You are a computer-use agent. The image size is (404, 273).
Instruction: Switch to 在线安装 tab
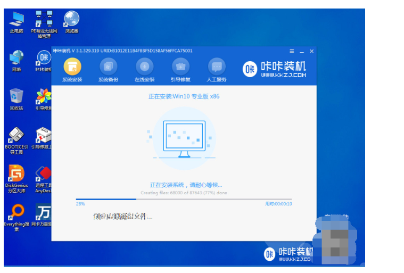(x=145, y=70)
